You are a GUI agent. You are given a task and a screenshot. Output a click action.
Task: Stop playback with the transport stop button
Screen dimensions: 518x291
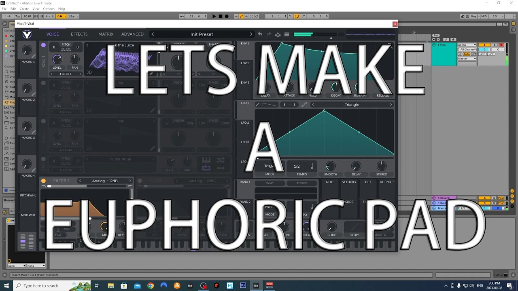pos(221,16)
